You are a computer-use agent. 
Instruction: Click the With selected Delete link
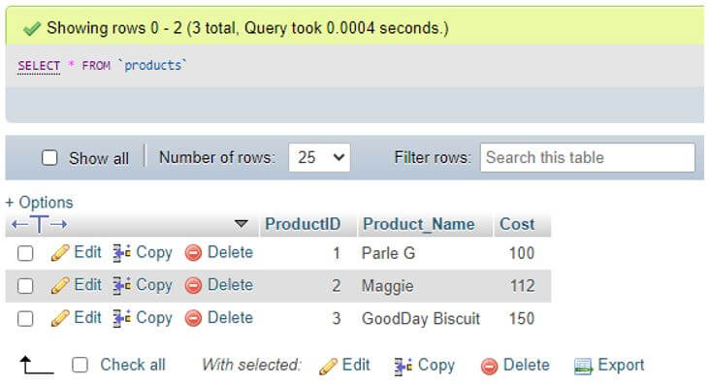tap(526, 365)
